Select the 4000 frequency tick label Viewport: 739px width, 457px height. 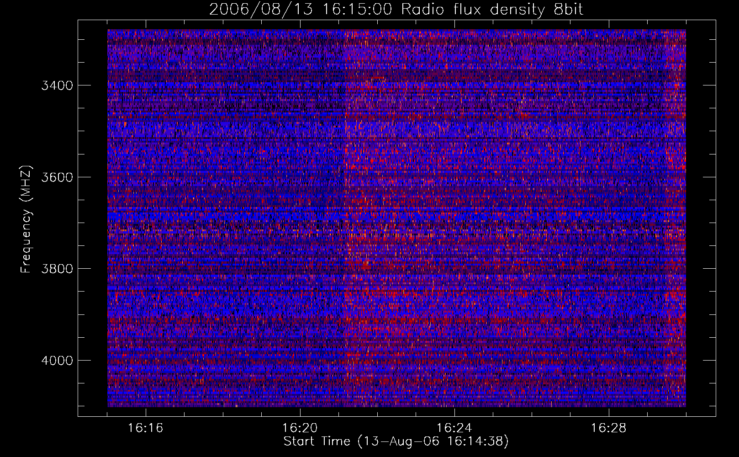[x=57, y=361]
